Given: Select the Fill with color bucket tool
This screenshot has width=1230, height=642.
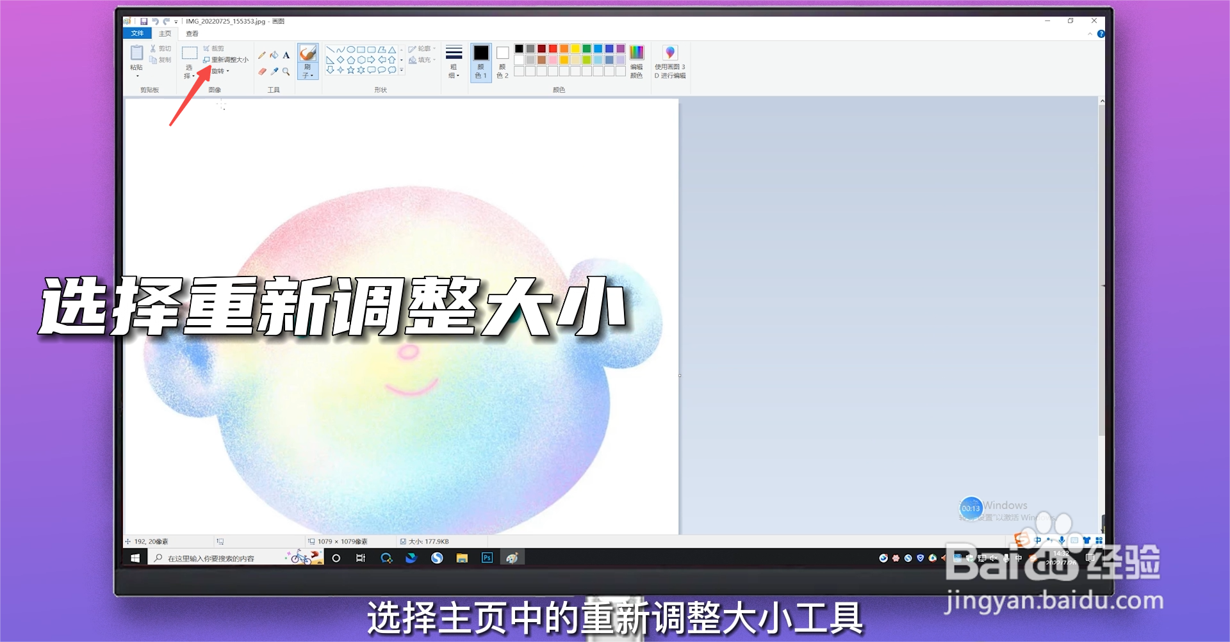Looking at the screenshot, I should click(x=274, y=55).
